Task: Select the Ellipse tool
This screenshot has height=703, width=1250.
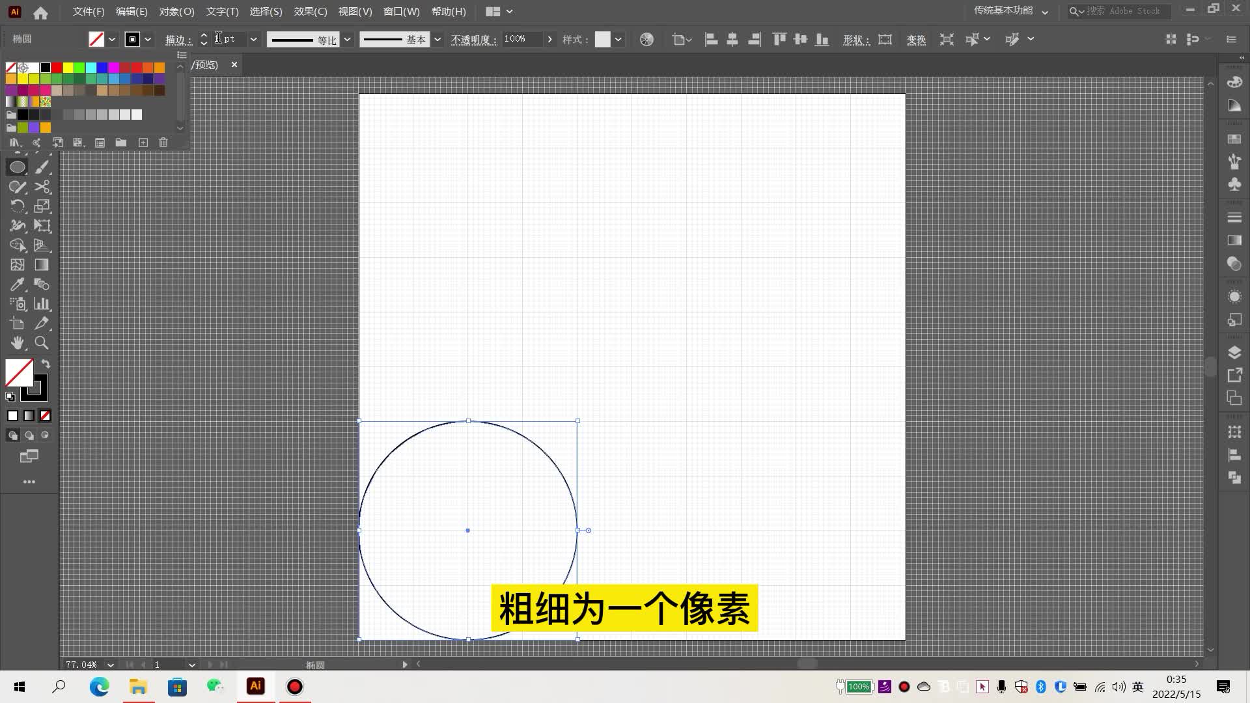Action: pyautogui.click(x=18, y=167)
